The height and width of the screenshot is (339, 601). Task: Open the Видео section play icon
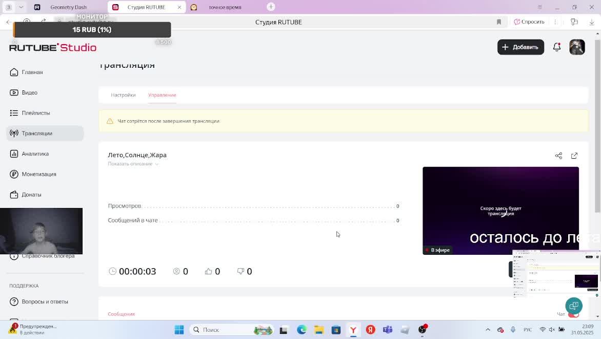[14, 92]
